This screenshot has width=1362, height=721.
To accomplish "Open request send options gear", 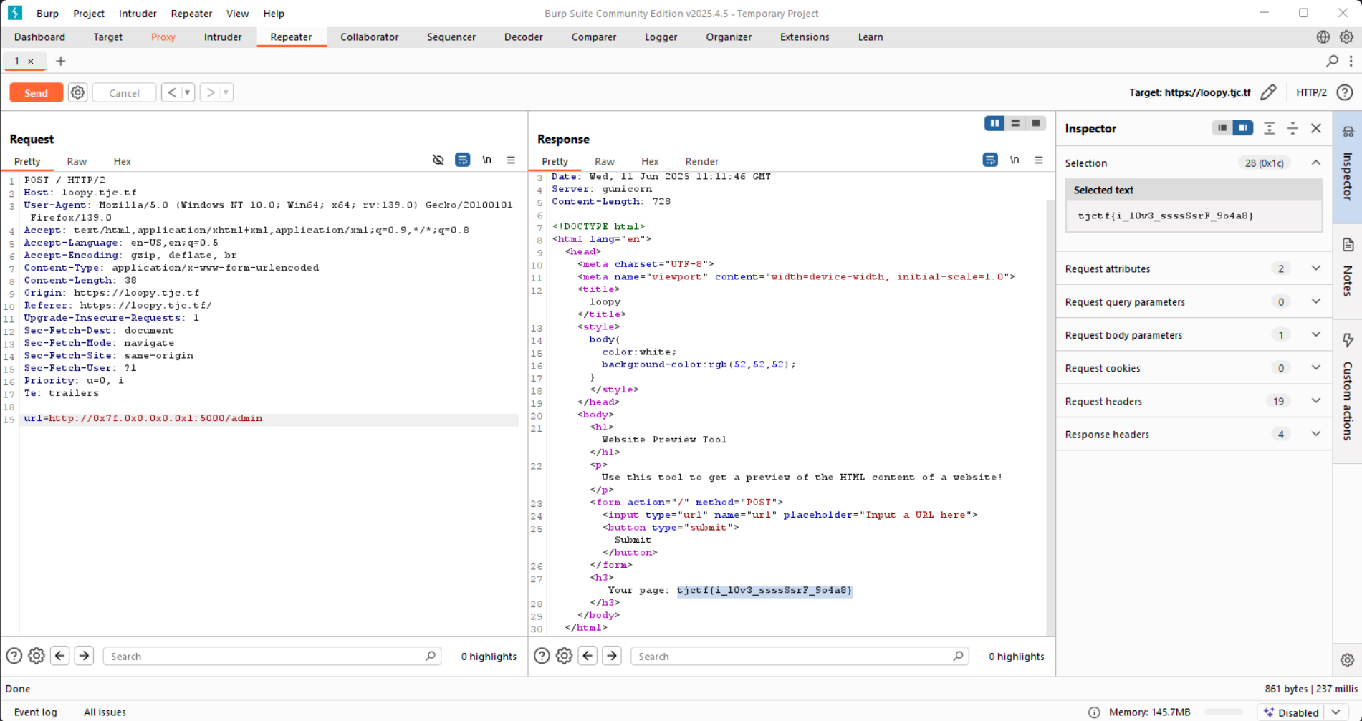I will pyautogui.click(x=77, y=93).
